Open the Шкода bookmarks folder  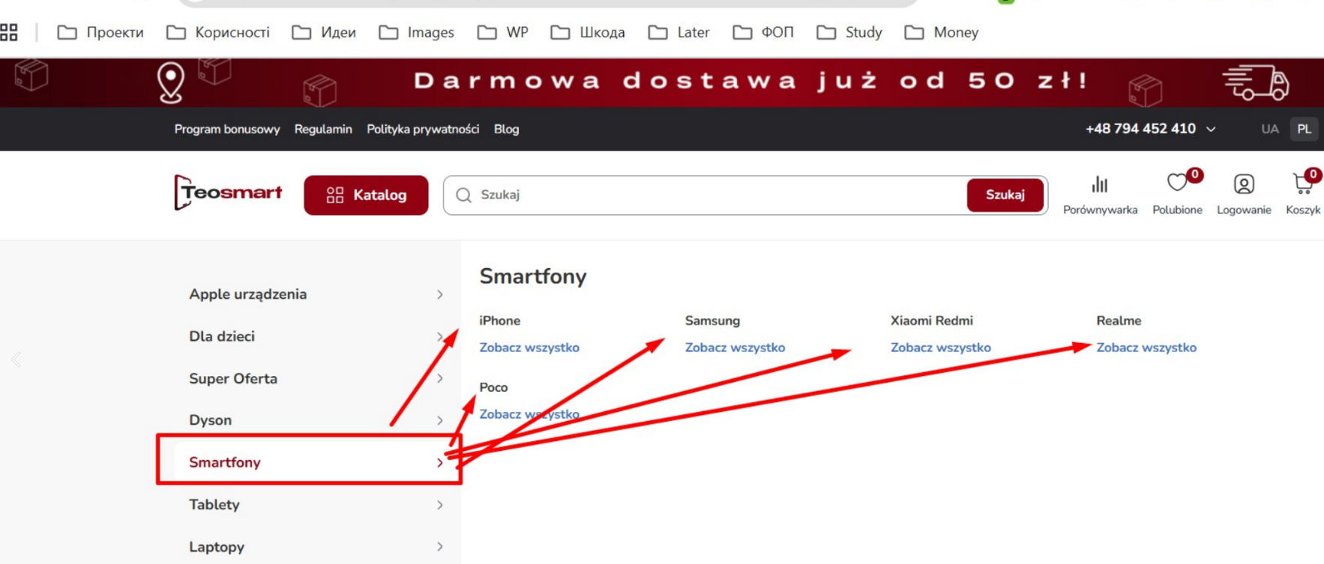[588, 32]
